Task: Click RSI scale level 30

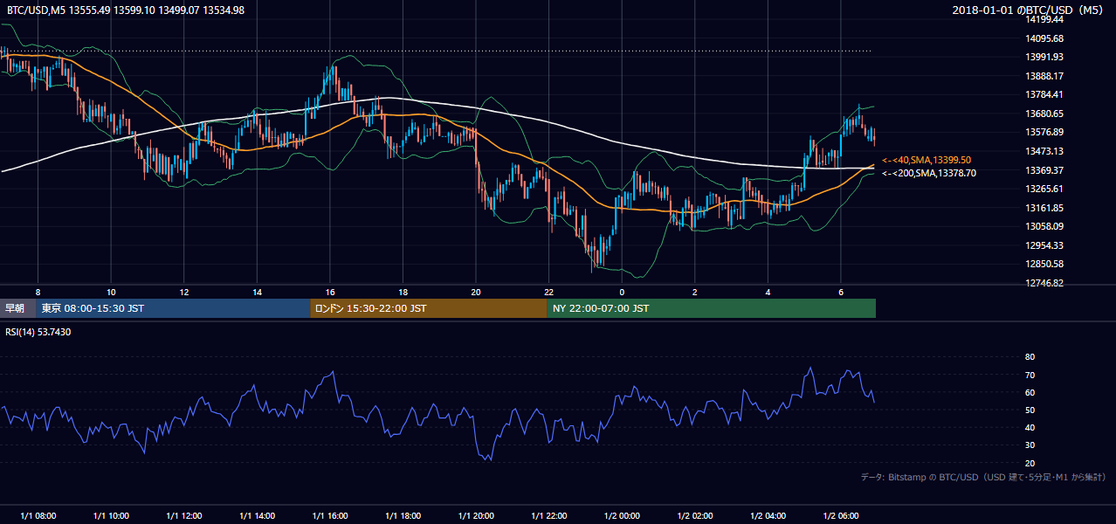Action: tap(1030, 445)
